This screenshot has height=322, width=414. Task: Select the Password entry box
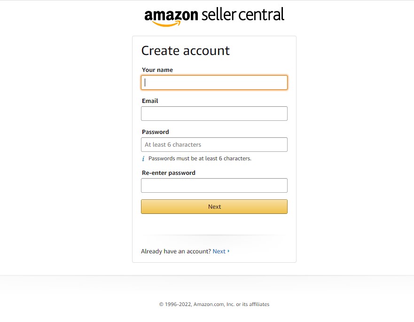pyautogui.click(x=214, y=144)
